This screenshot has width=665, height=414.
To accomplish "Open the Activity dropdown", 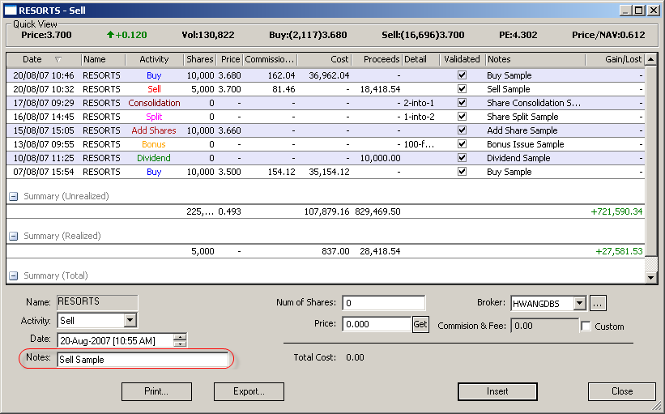I will (130, 320).
